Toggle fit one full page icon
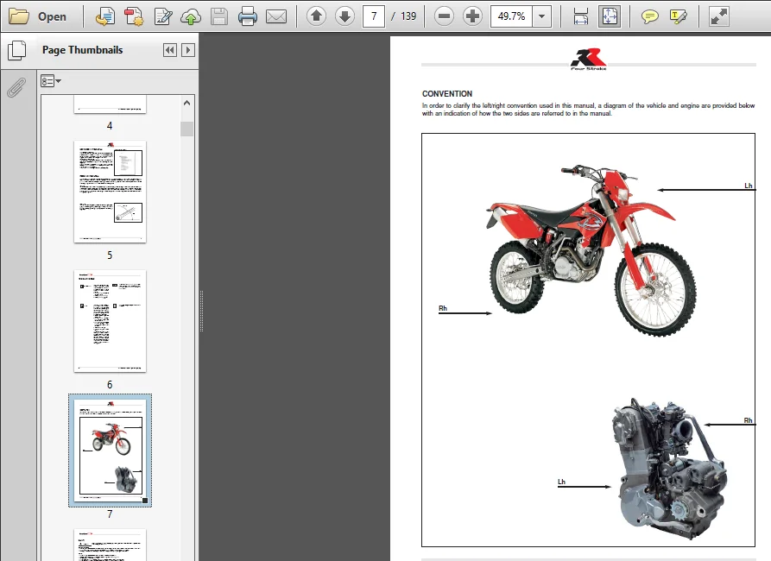Image resolution: width=771 pixels, height=561 pixels. (x=610, y=16)
